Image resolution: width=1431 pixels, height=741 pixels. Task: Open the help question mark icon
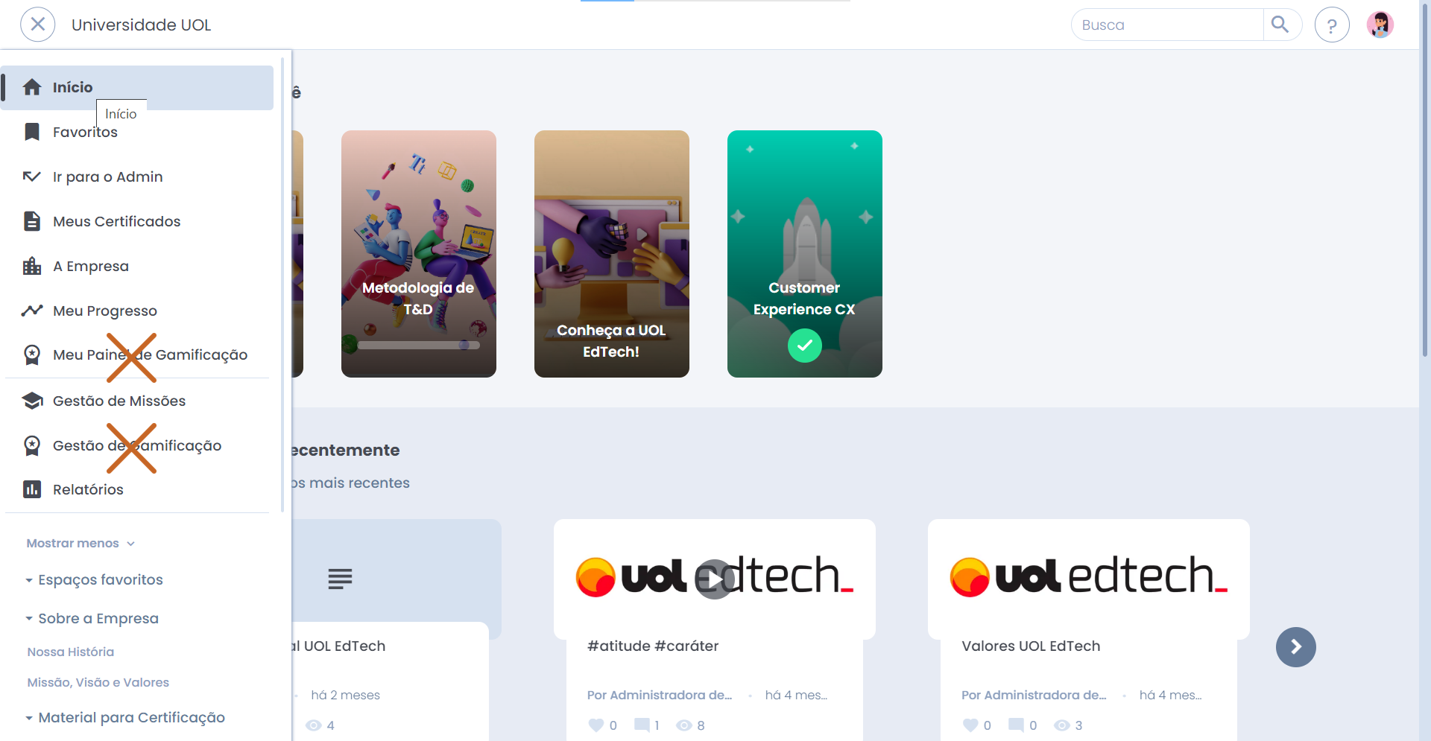(1332, 25)
